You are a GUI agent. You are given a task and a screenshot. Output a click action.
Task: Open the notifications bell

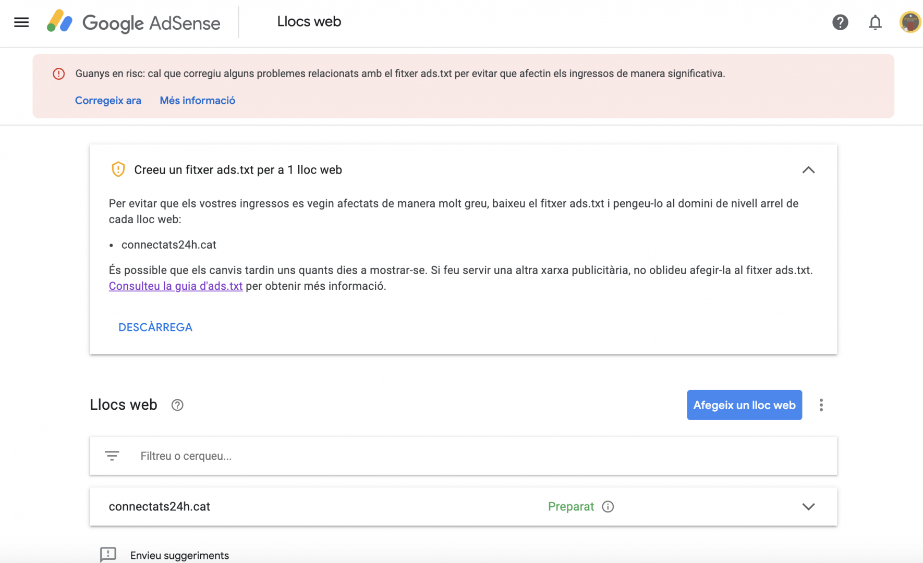pos(875,22)
